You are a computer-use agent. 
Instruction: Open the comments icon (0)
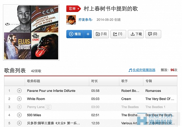pyautogui.click(x=153, y=34)
